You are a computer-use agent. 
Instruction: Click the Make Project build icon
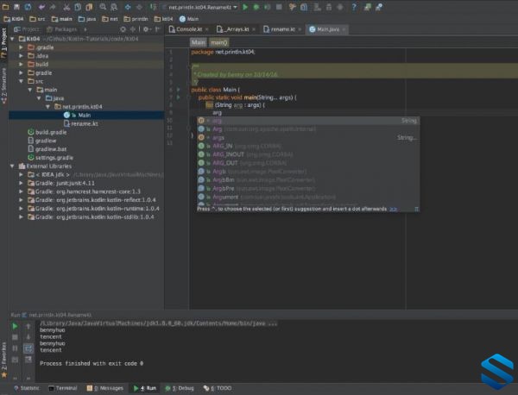pos(153,7)
